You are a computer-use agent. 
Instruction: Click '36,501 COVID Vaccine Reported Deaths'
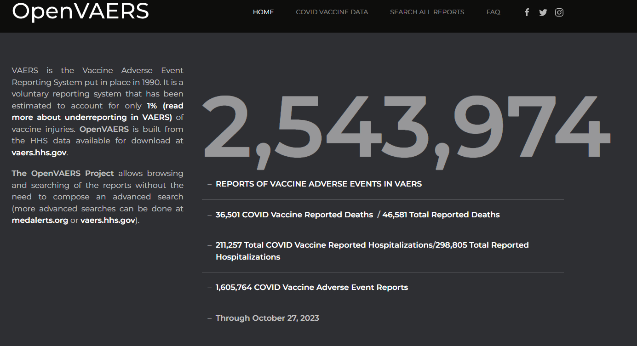[x=294, y=215]
